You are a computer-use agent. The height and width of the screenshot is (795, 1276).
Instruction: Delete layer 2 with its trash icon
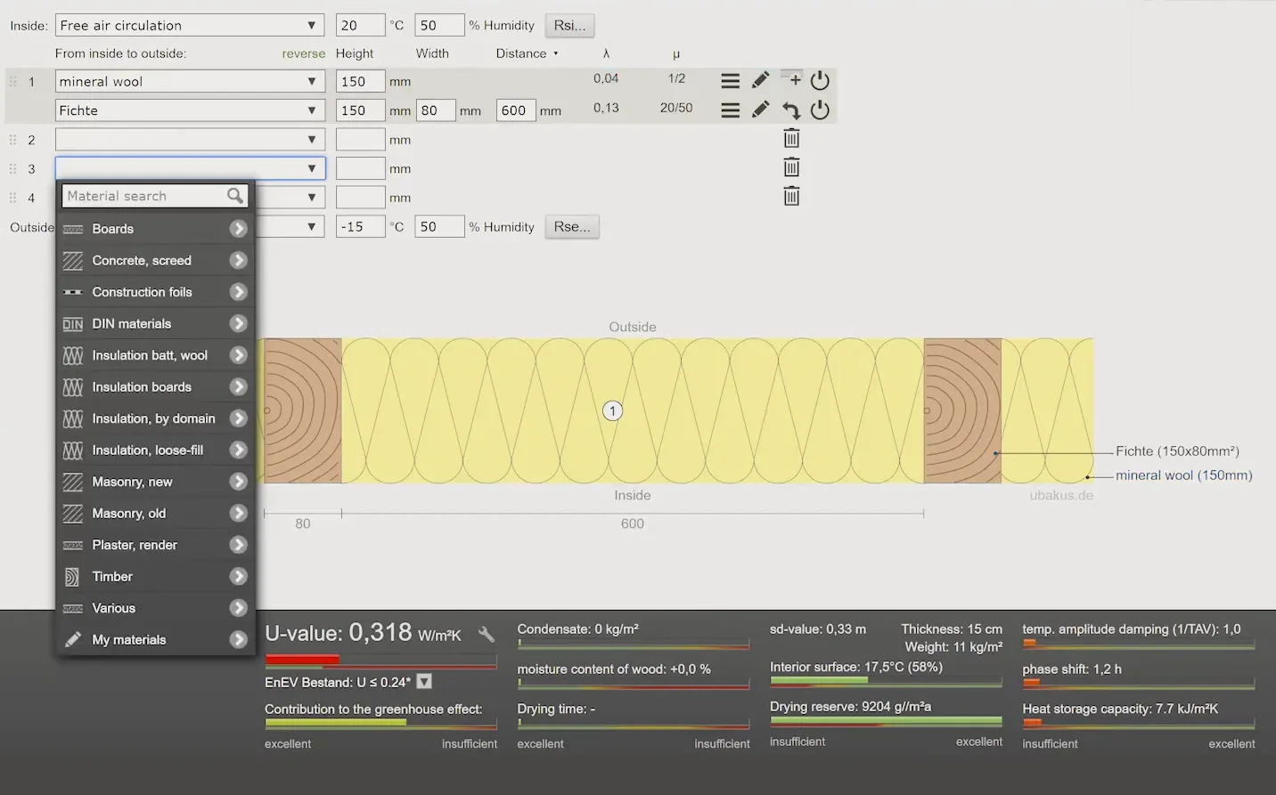(x=791, y=139)
